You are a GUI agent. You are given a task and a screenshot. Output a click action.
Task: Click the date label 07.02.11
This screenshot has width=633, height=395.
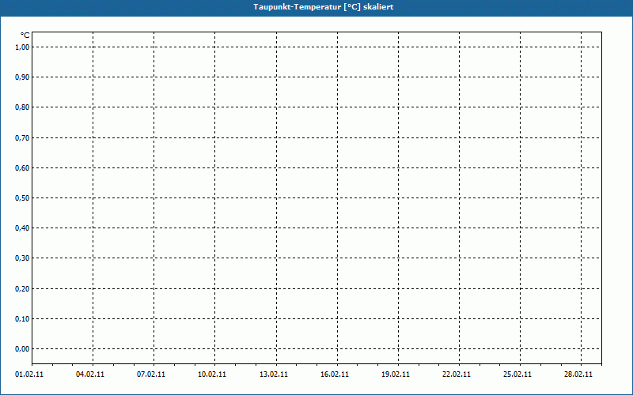pos(151,374)
